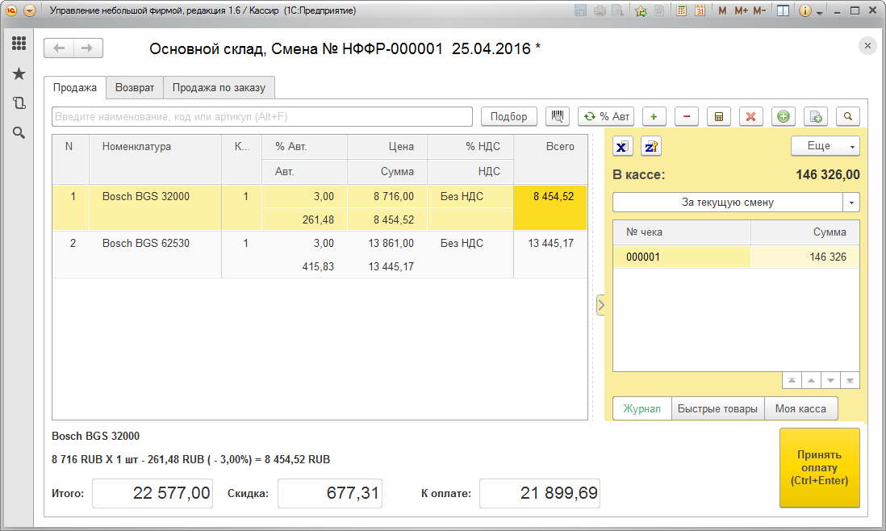Select the Bosch BGS 62530 row
Screen dimensions: 886x531
[320, 255]
